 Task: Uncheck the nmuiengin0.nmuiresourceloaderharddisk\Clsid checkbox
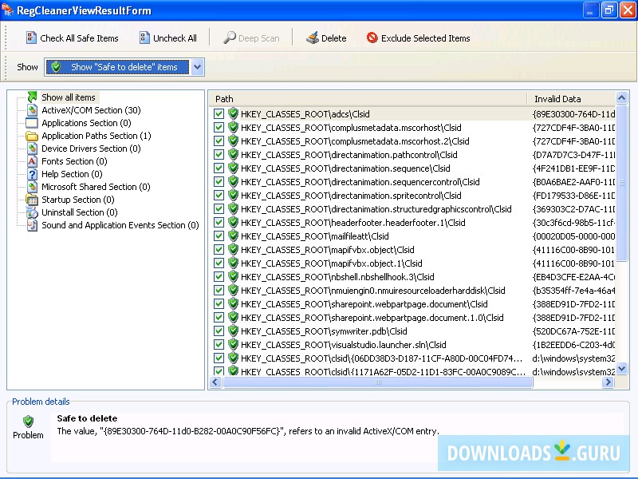pyautogui.click(x=219, y=291)
